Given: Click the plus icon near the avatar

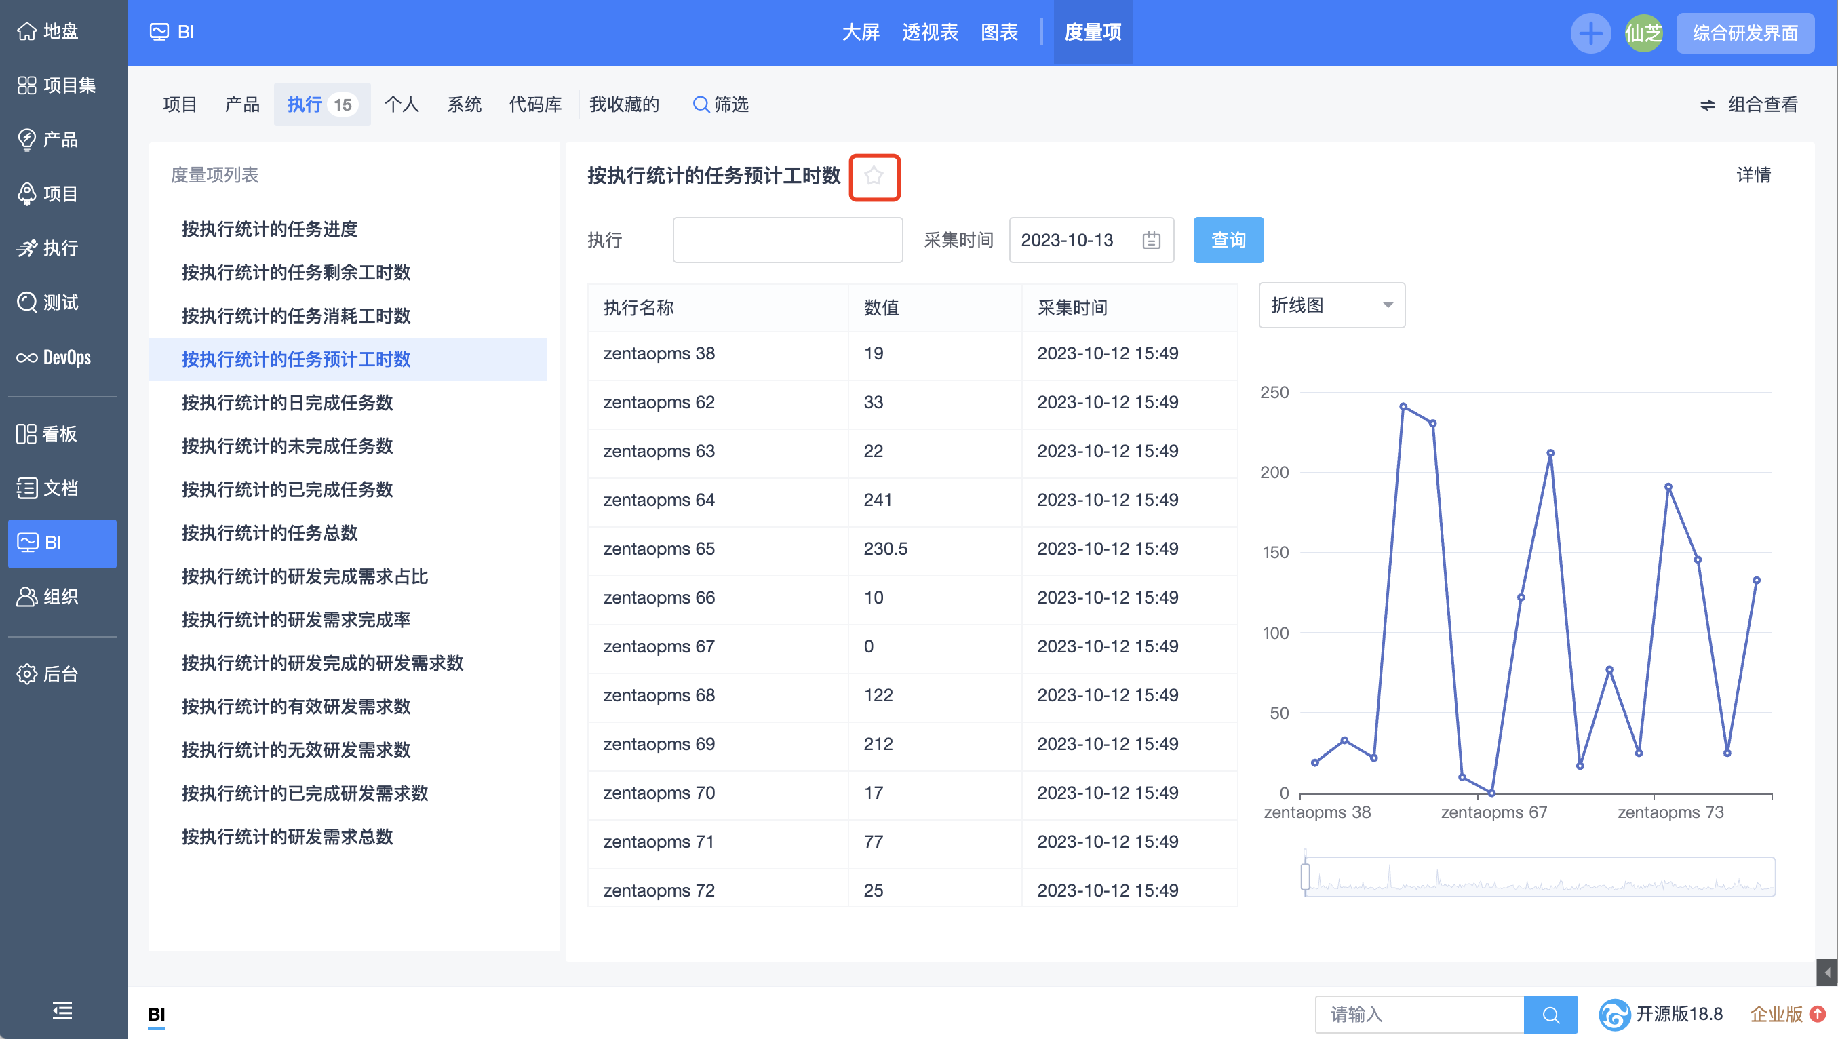Looking at the screenshot, I should (x=1590, y=32).
